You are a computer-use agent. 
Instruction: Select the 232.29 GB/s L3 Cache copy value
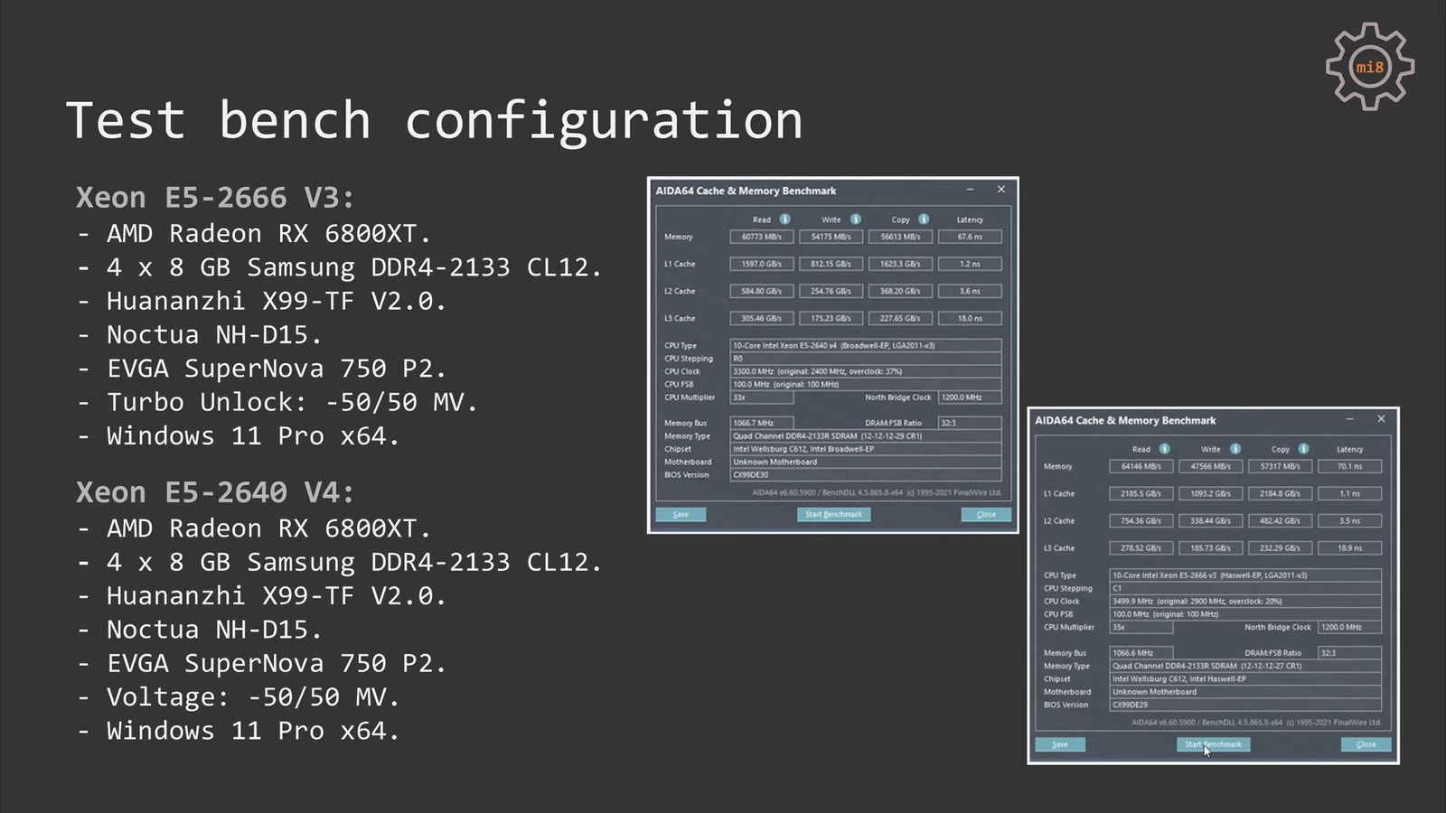[x=1280, y=548]
